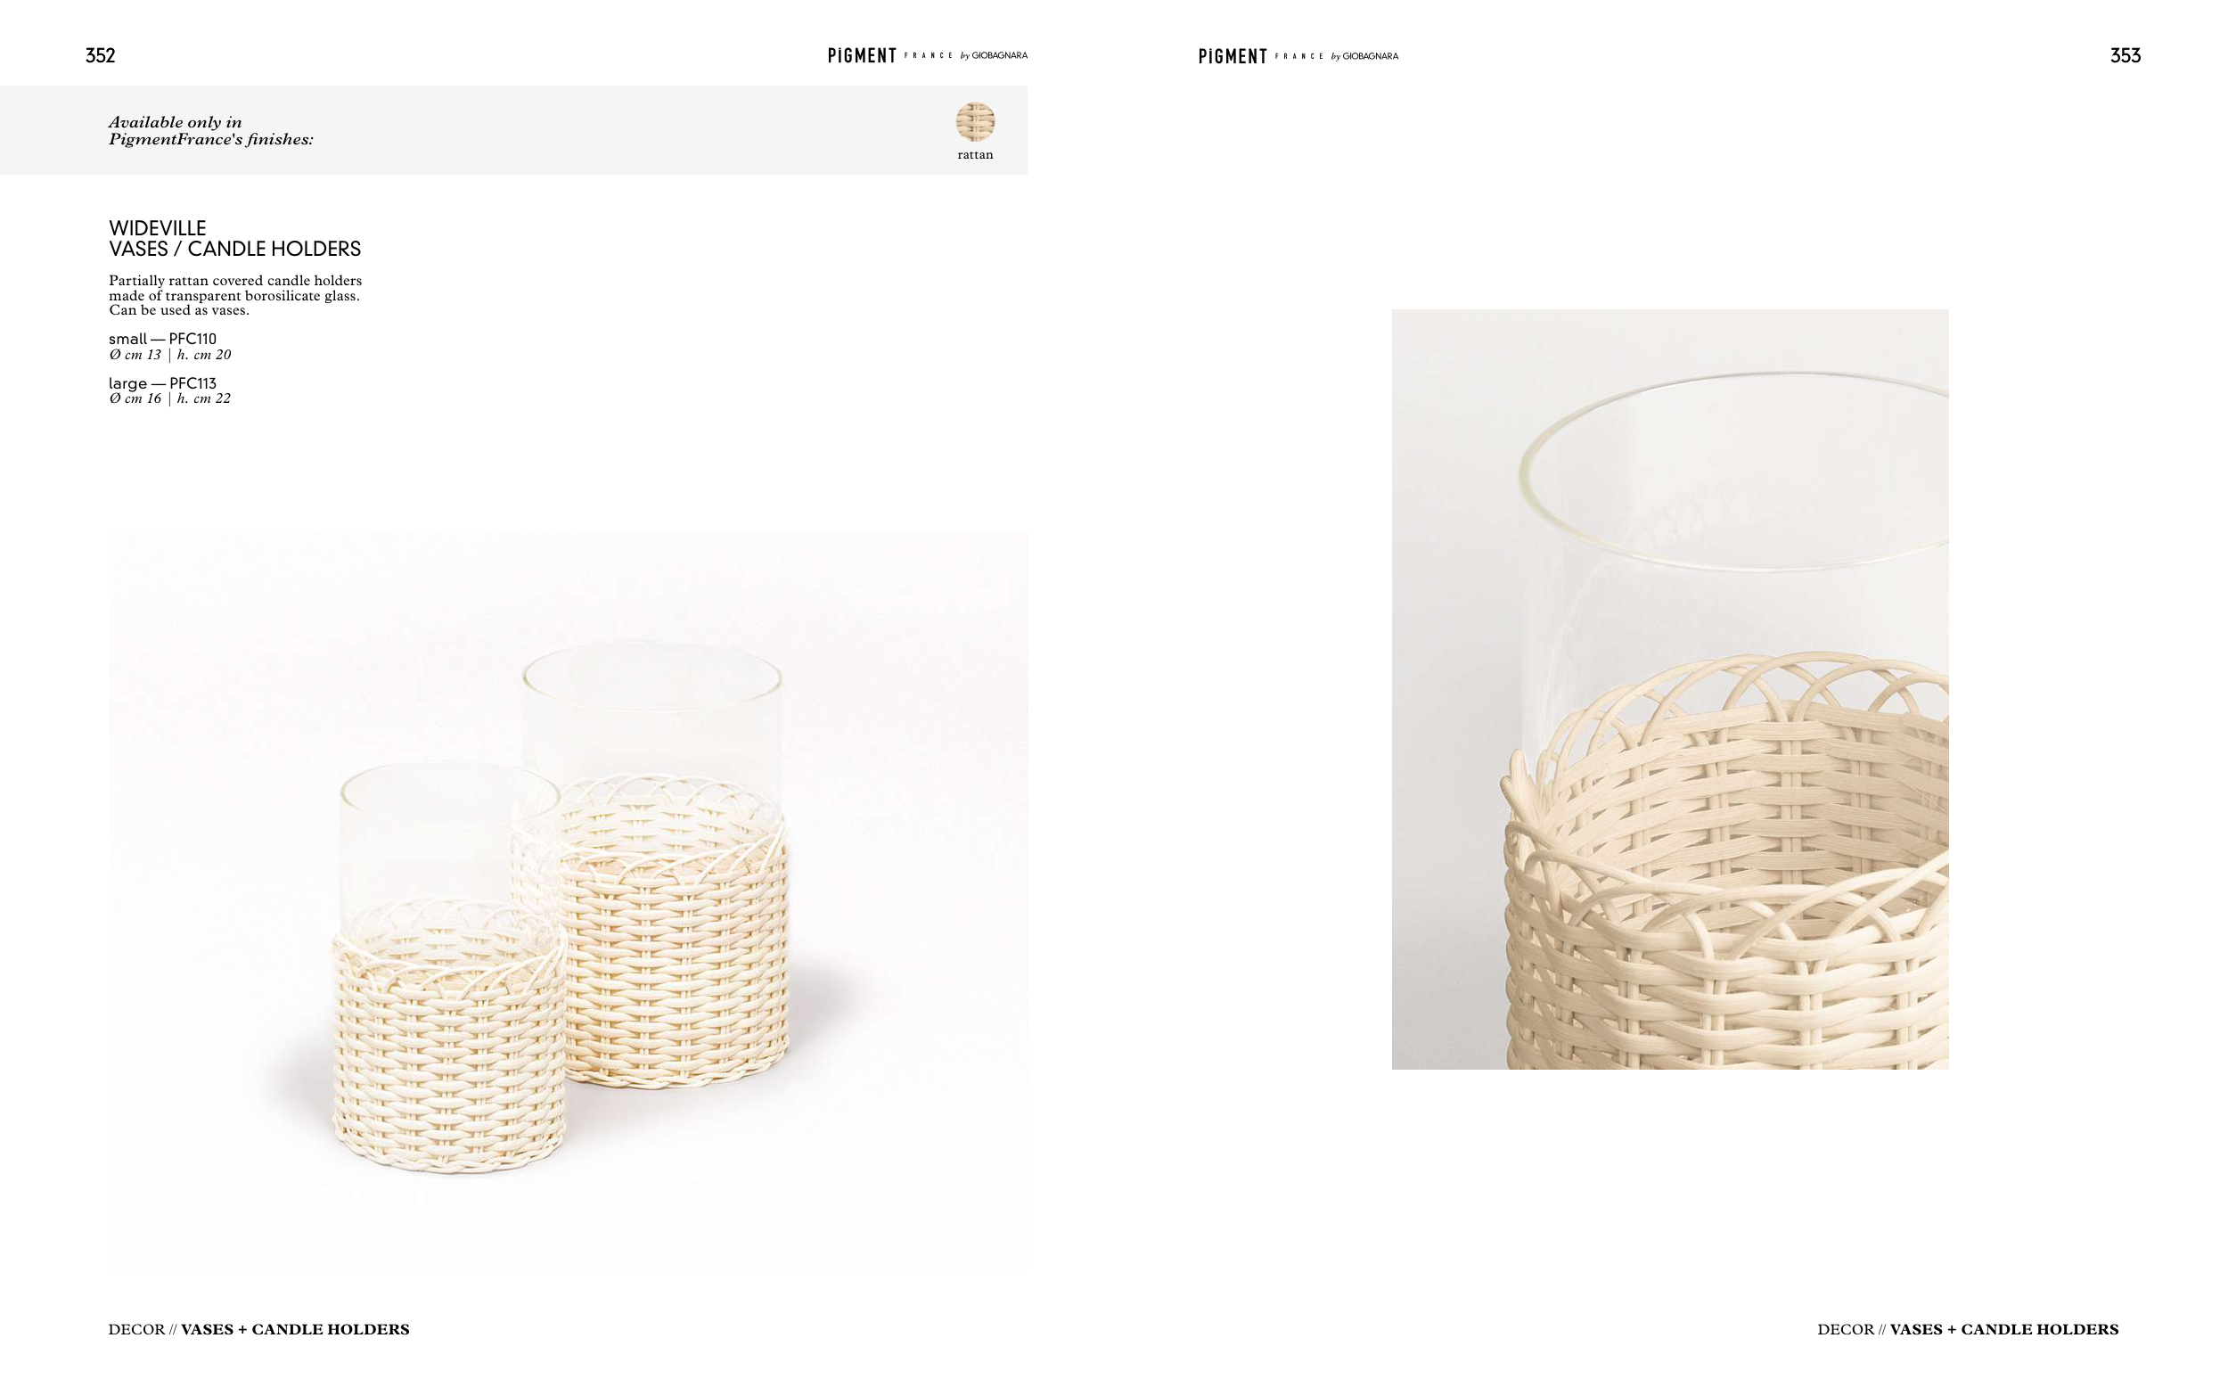
Task: Select the large PFC113 product code
Action: point(162,383)
